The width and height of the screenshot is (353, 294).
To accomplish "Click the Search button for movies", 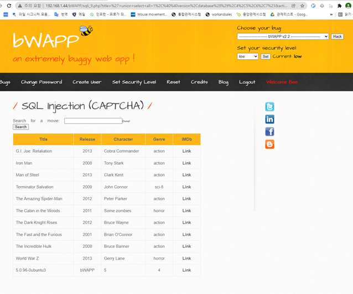I will tap(20, 127).
